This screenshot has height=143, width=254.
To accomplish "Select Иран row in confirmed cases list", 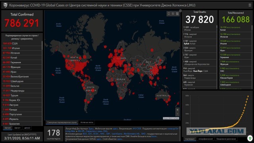I will [21, 71].
